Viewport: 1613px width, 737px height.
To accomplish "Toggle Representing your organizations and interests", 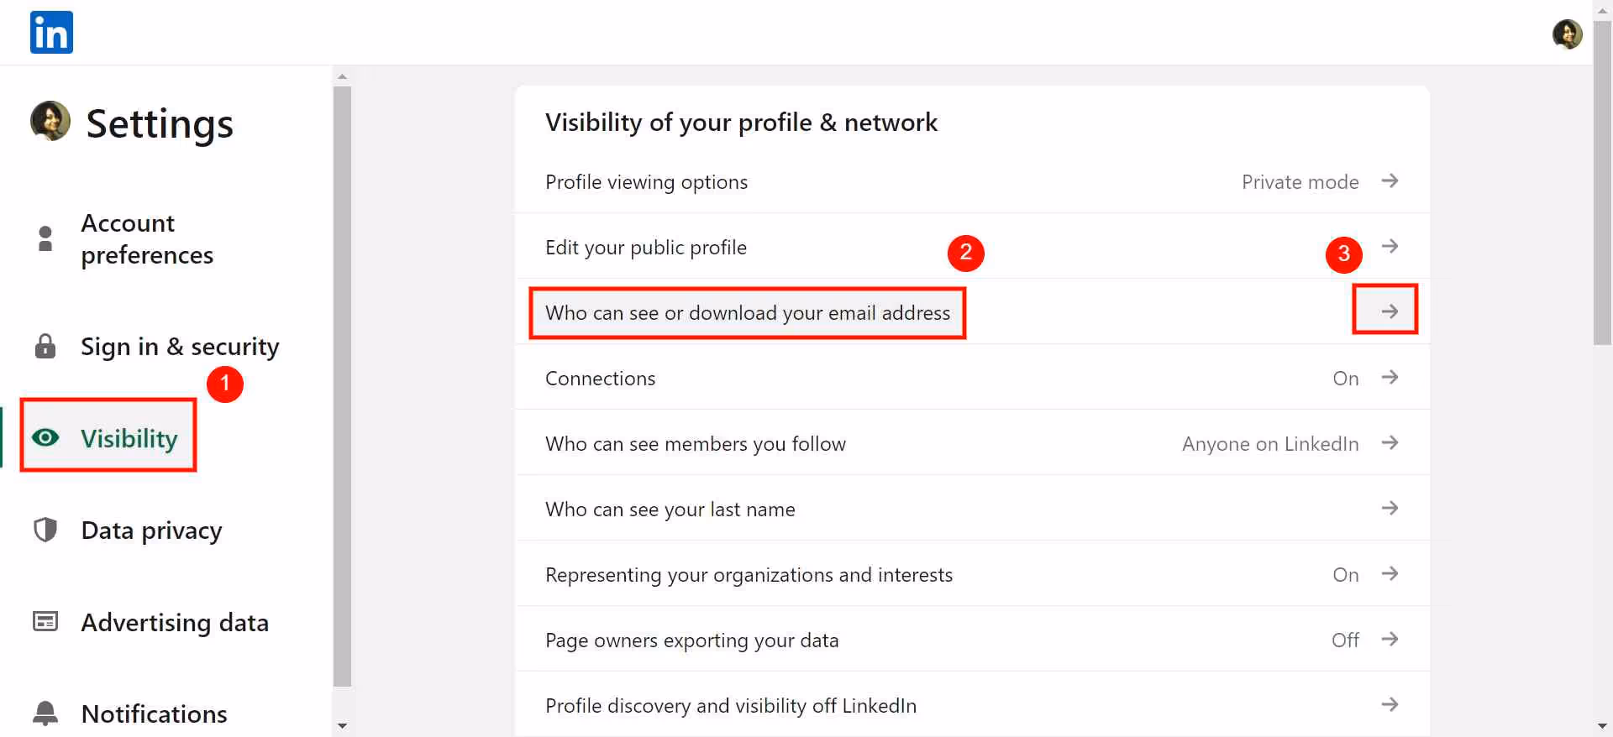I will (1390, 574).
